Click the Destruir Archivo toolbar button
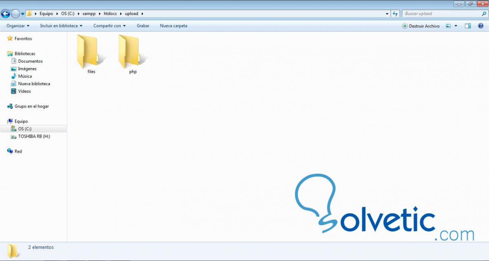 click(x=421, y=26)
